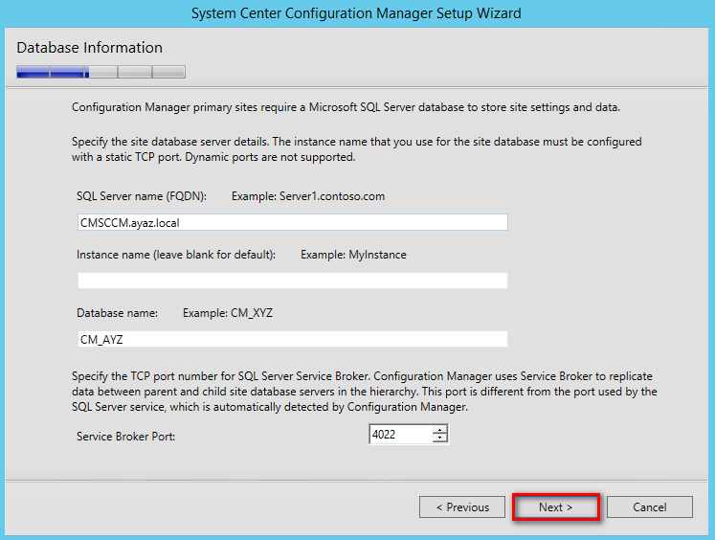Go back with the Previous button
Image resolution: width=715 pixels, height=540 pixels.
coord(462,507)
